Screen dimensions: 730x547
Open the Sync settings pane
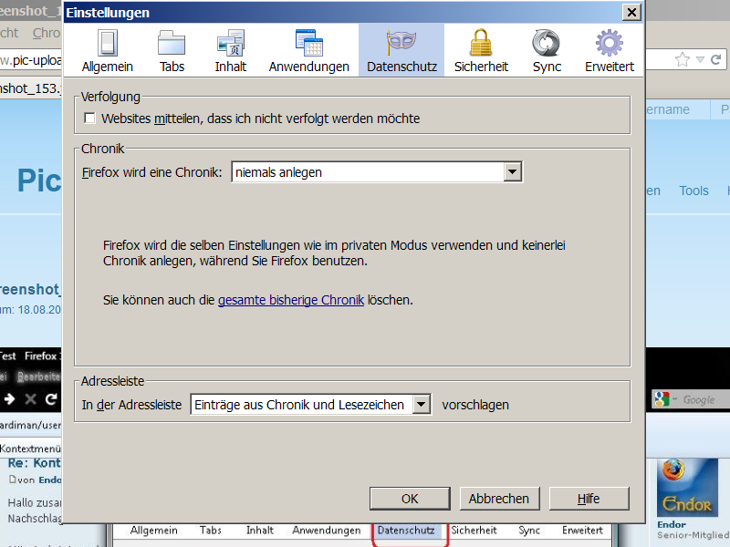pos(547,51)
